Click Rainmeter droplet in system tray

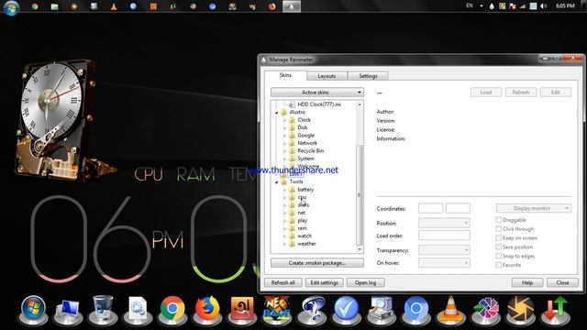(492, 6)
